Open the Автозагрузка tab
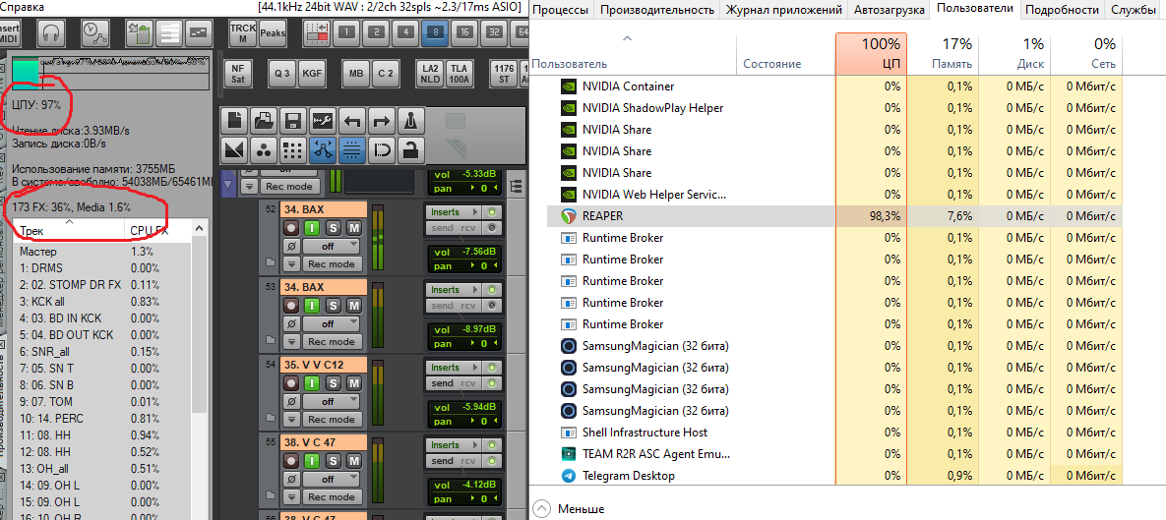1166x520 pixels. point(890,10)
